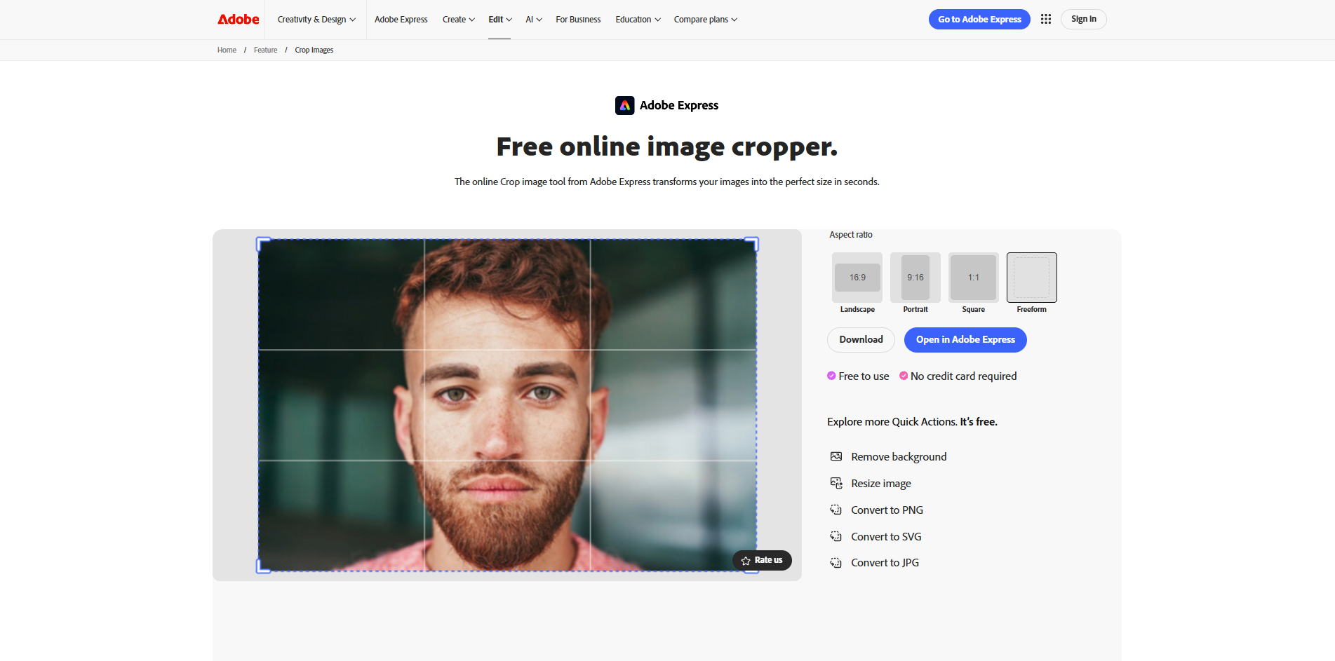Click the portrait photo in the crop area

507,405
